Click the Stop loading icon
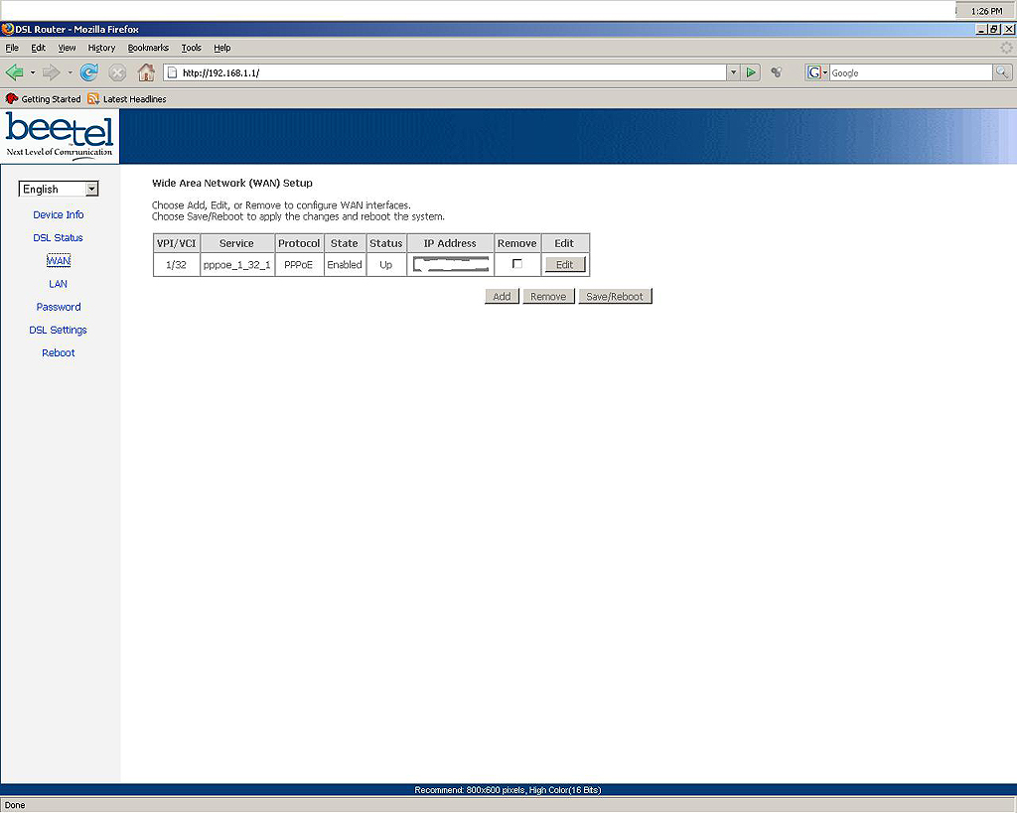This screenshot has width=1017, height=813. [117, 72]
